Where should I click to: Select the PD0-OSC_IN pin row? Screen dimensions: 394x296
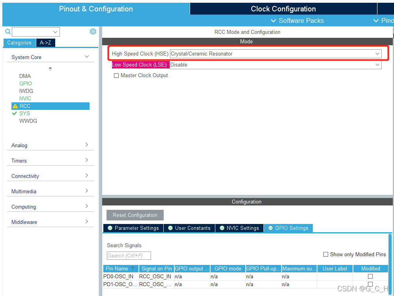pyautogui.click(x=245, y=276)
